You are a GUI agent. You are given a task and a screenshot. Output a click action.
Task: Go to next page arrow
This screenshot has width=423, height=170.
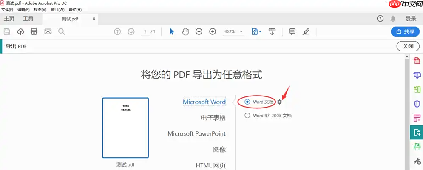pos(131,31)
